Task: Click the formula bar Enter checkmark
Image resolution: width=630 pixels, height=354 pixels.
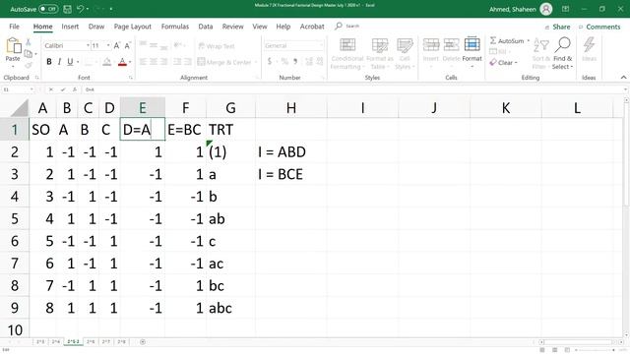Action: click(x=63, y=89)
